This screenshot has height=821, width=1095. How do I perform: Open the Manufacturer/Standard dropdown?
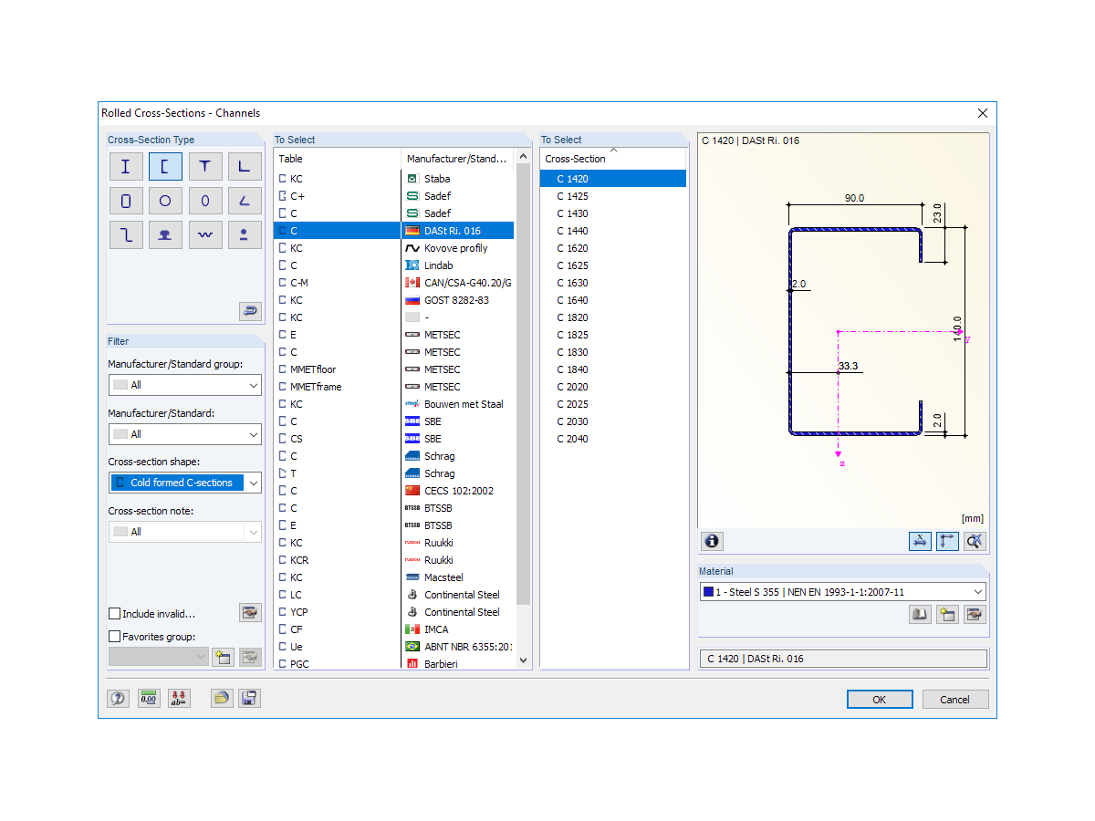click(x=185, y=434)
